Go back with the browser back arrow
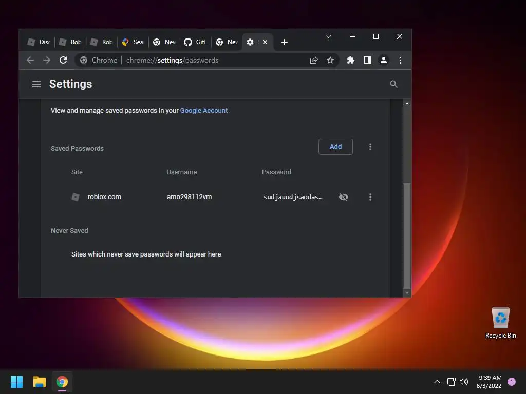Screen dimensions: 526x394 point(30,61)
